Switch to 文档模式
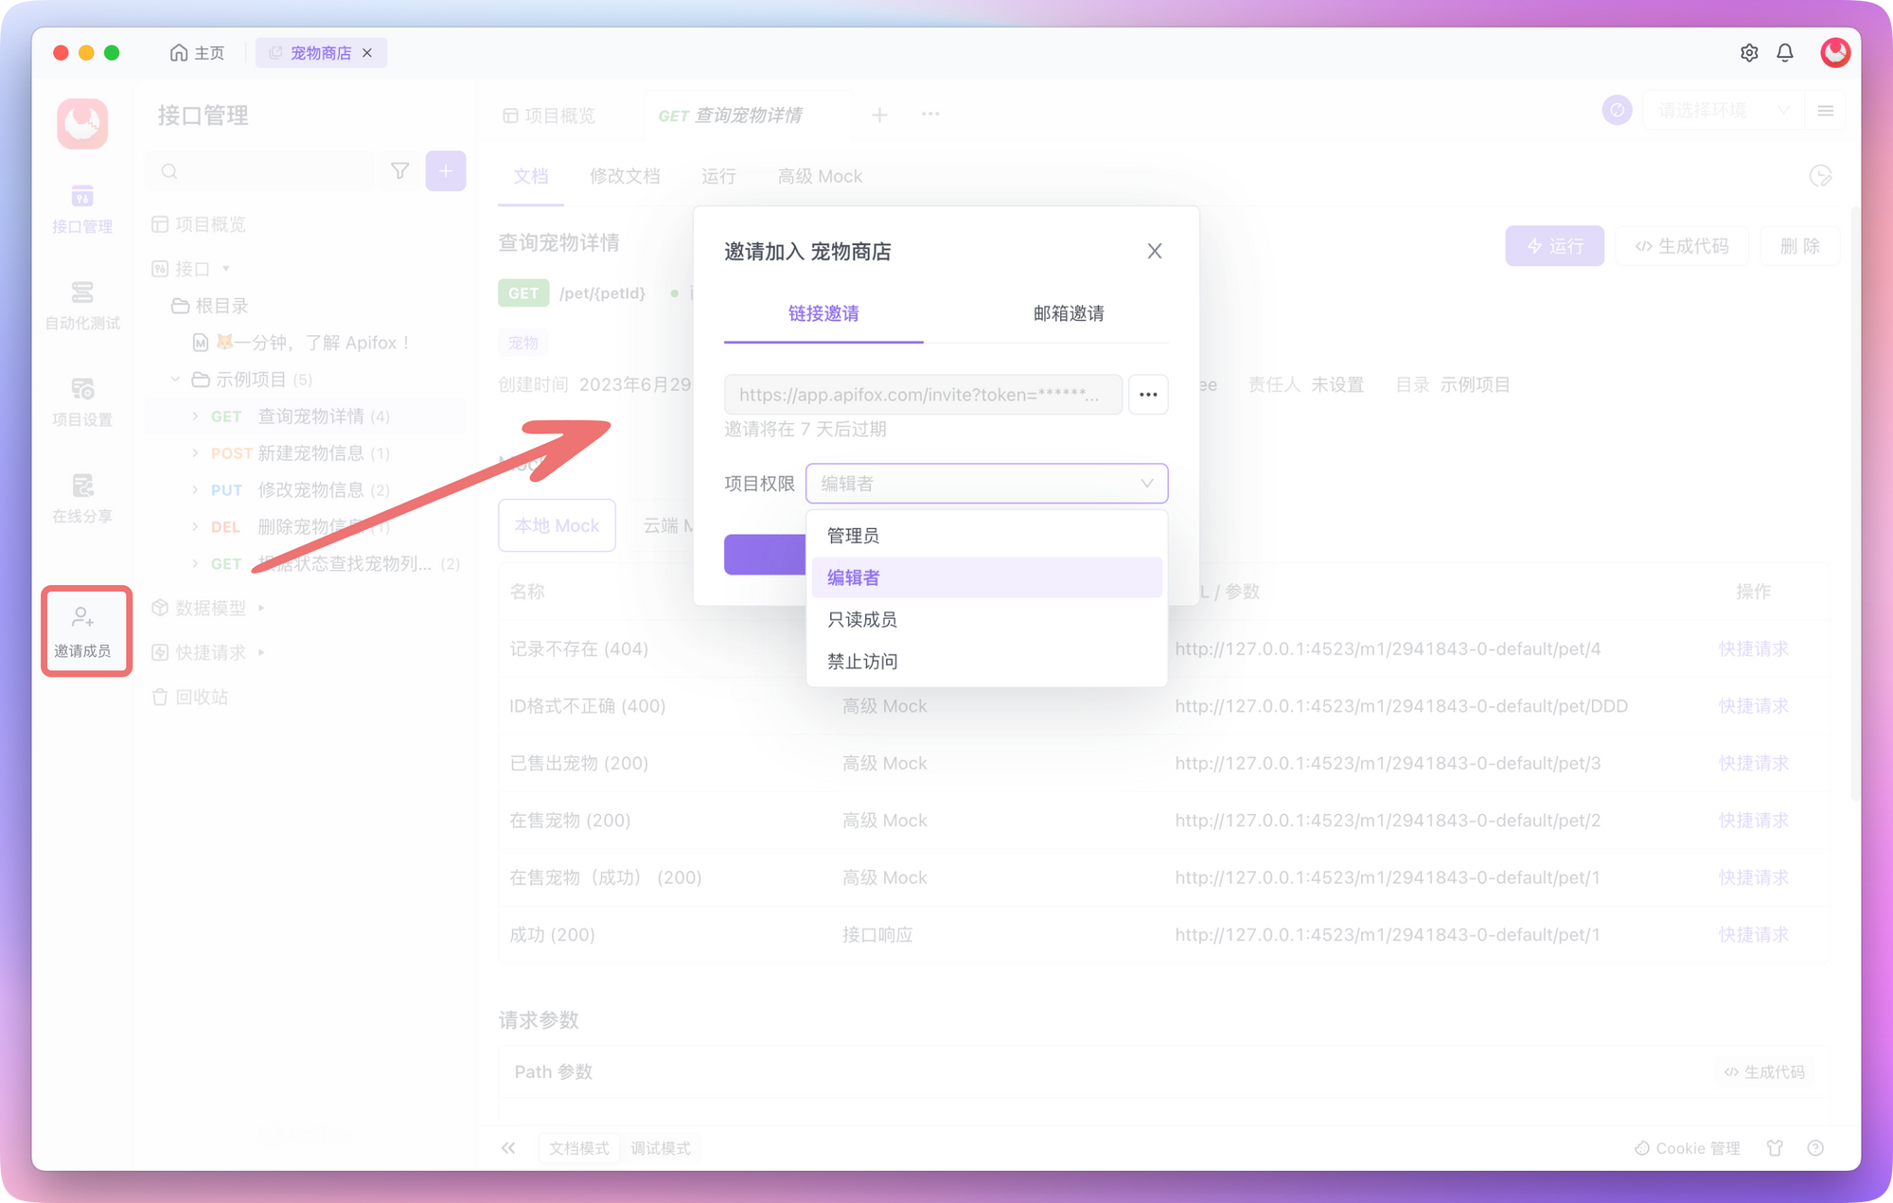The image size is (1893, 1203). [x=578, y=1148]
